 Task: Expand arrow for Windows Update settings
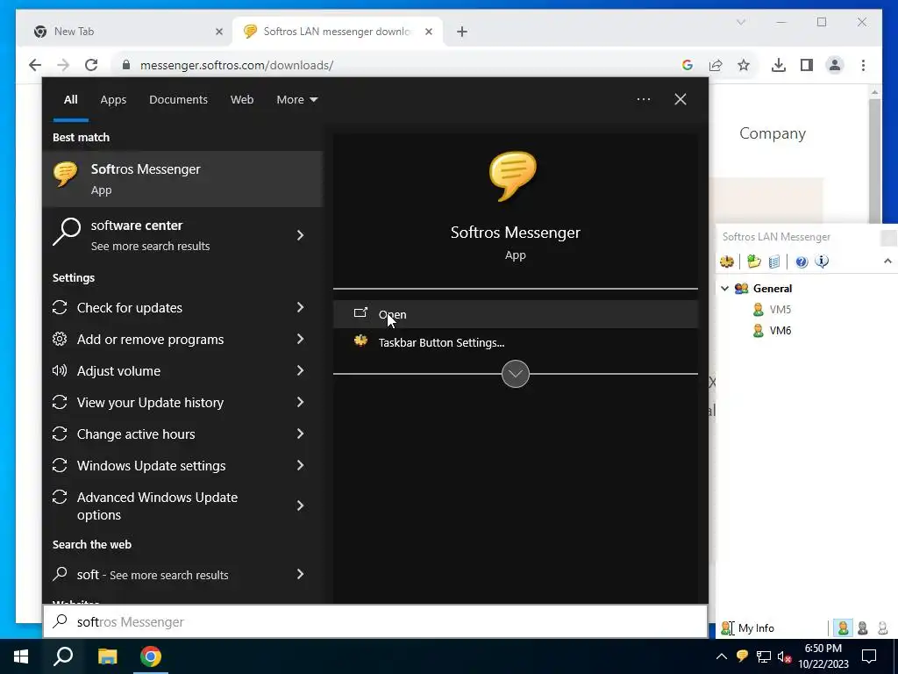[300, 465]
